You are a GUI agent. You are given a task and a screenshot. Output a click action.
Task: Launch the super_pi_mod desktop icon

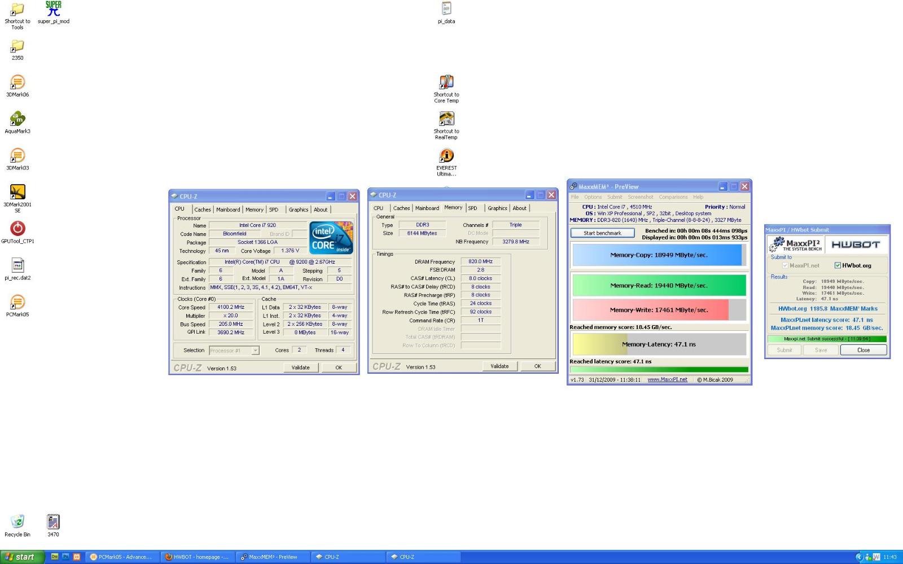(x=54, y=10)
